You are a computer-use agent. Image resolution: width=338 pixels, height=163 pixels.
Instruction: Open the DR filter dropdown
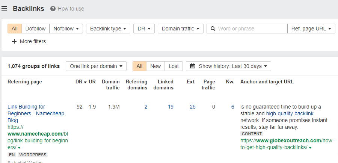point(144,29)
